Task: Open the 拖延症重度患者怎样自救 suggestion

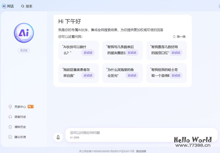Action: tap(78, 73)
